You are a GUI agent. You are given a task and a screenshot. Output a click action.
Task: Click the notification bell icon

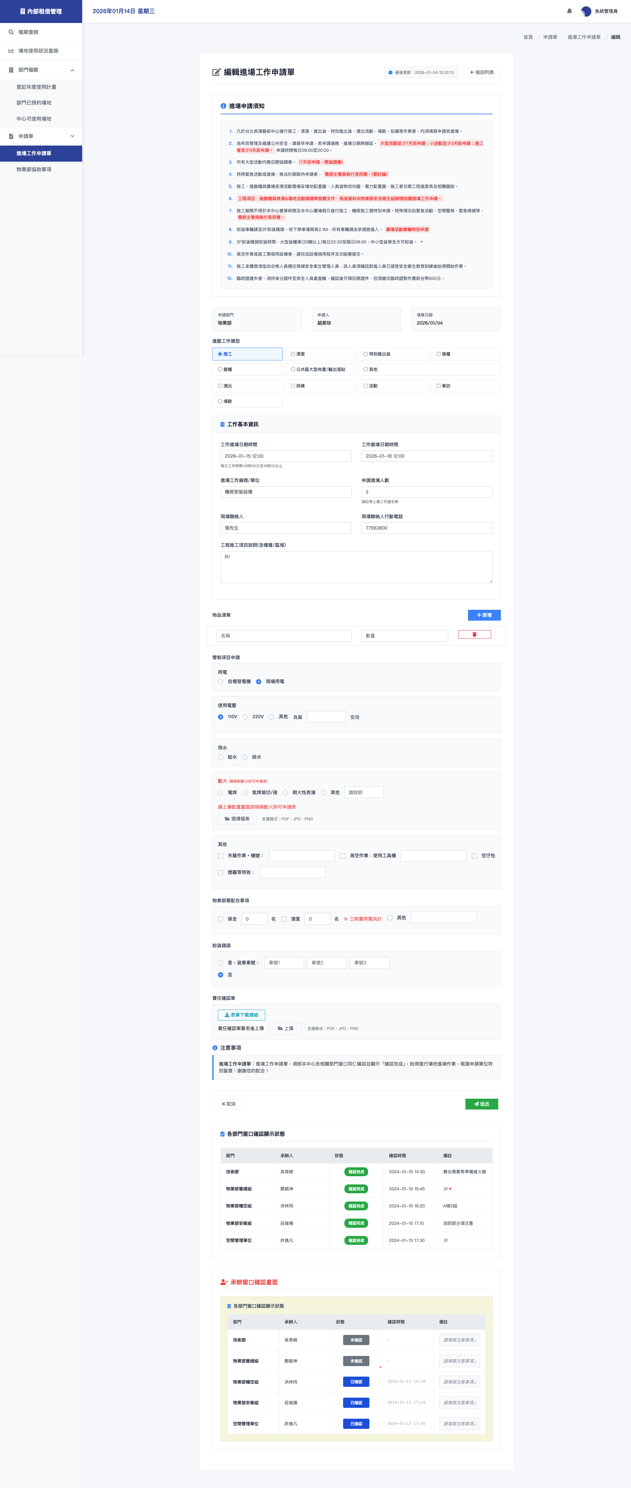pos(569,11)
